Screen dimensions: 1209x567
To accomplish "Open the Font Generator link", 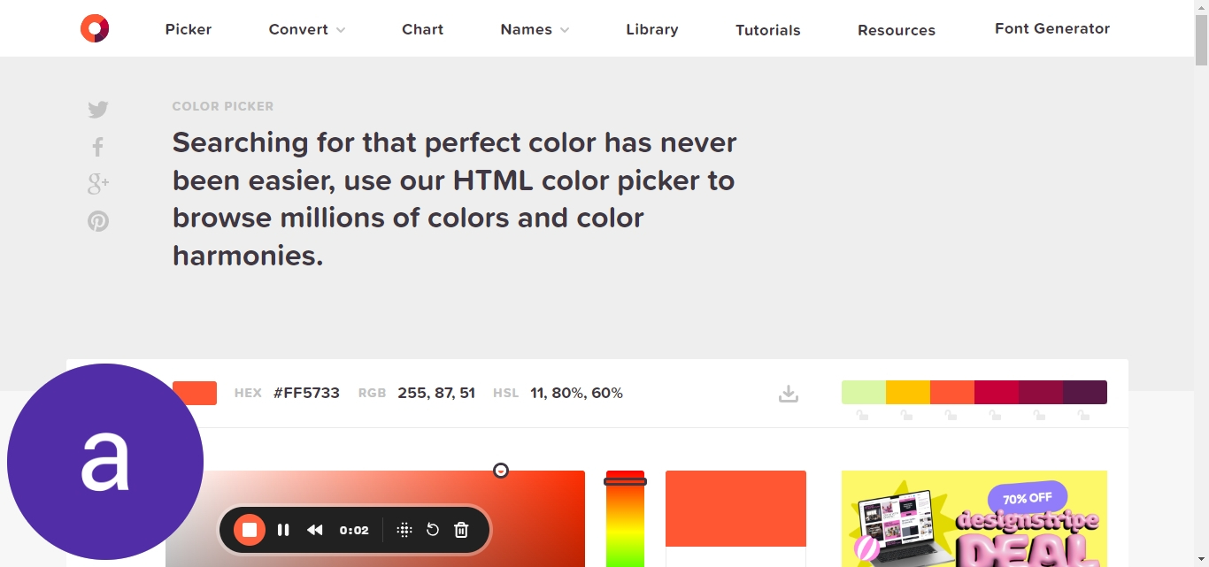I will click(x=1052, y=28).
